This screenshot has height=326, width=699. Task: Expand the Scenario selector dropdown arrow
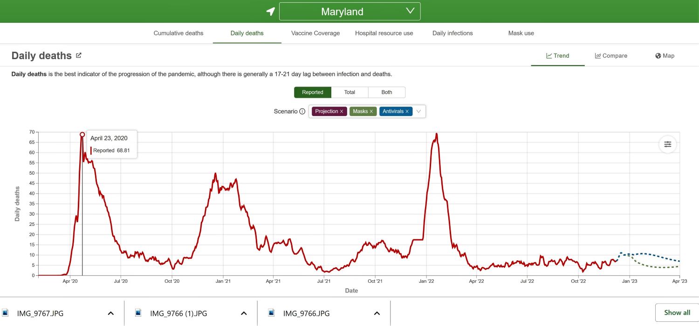[418, 111]
